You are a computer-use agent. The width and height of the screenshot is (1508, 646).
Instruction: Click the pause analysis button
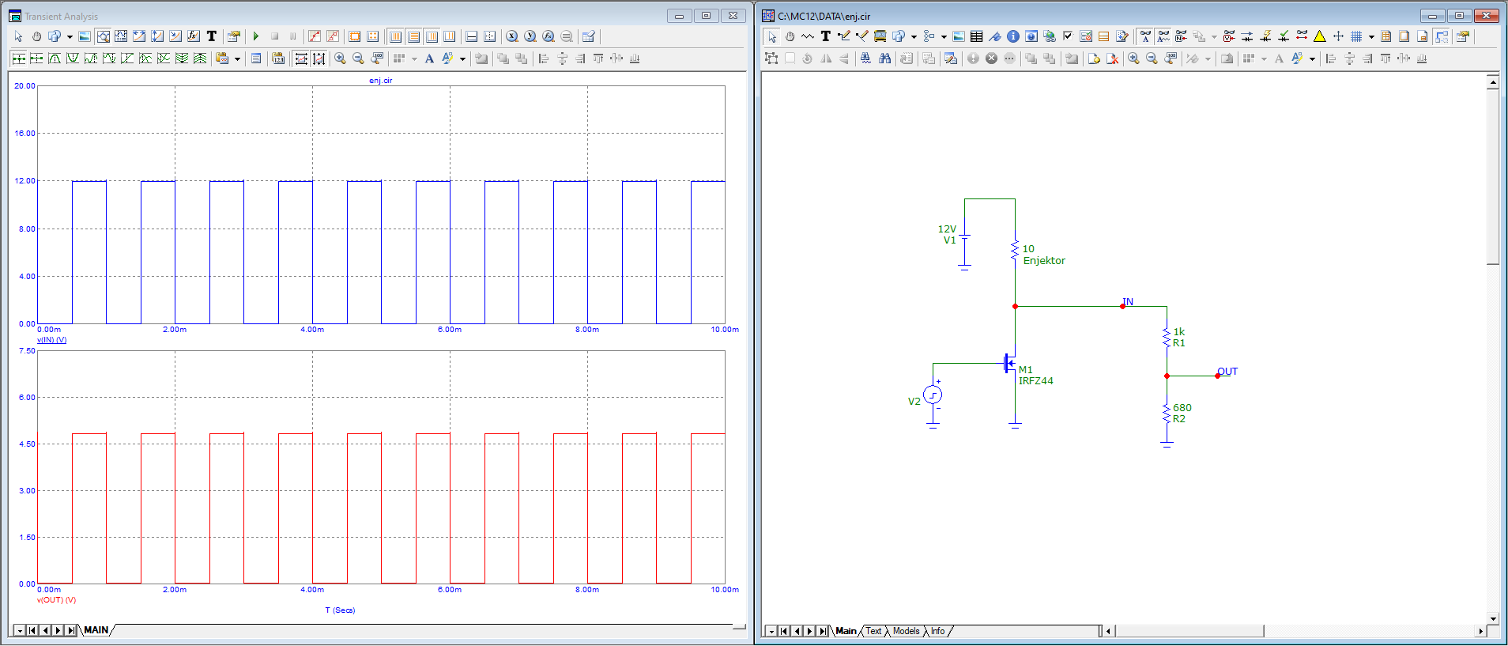(292, 36)
